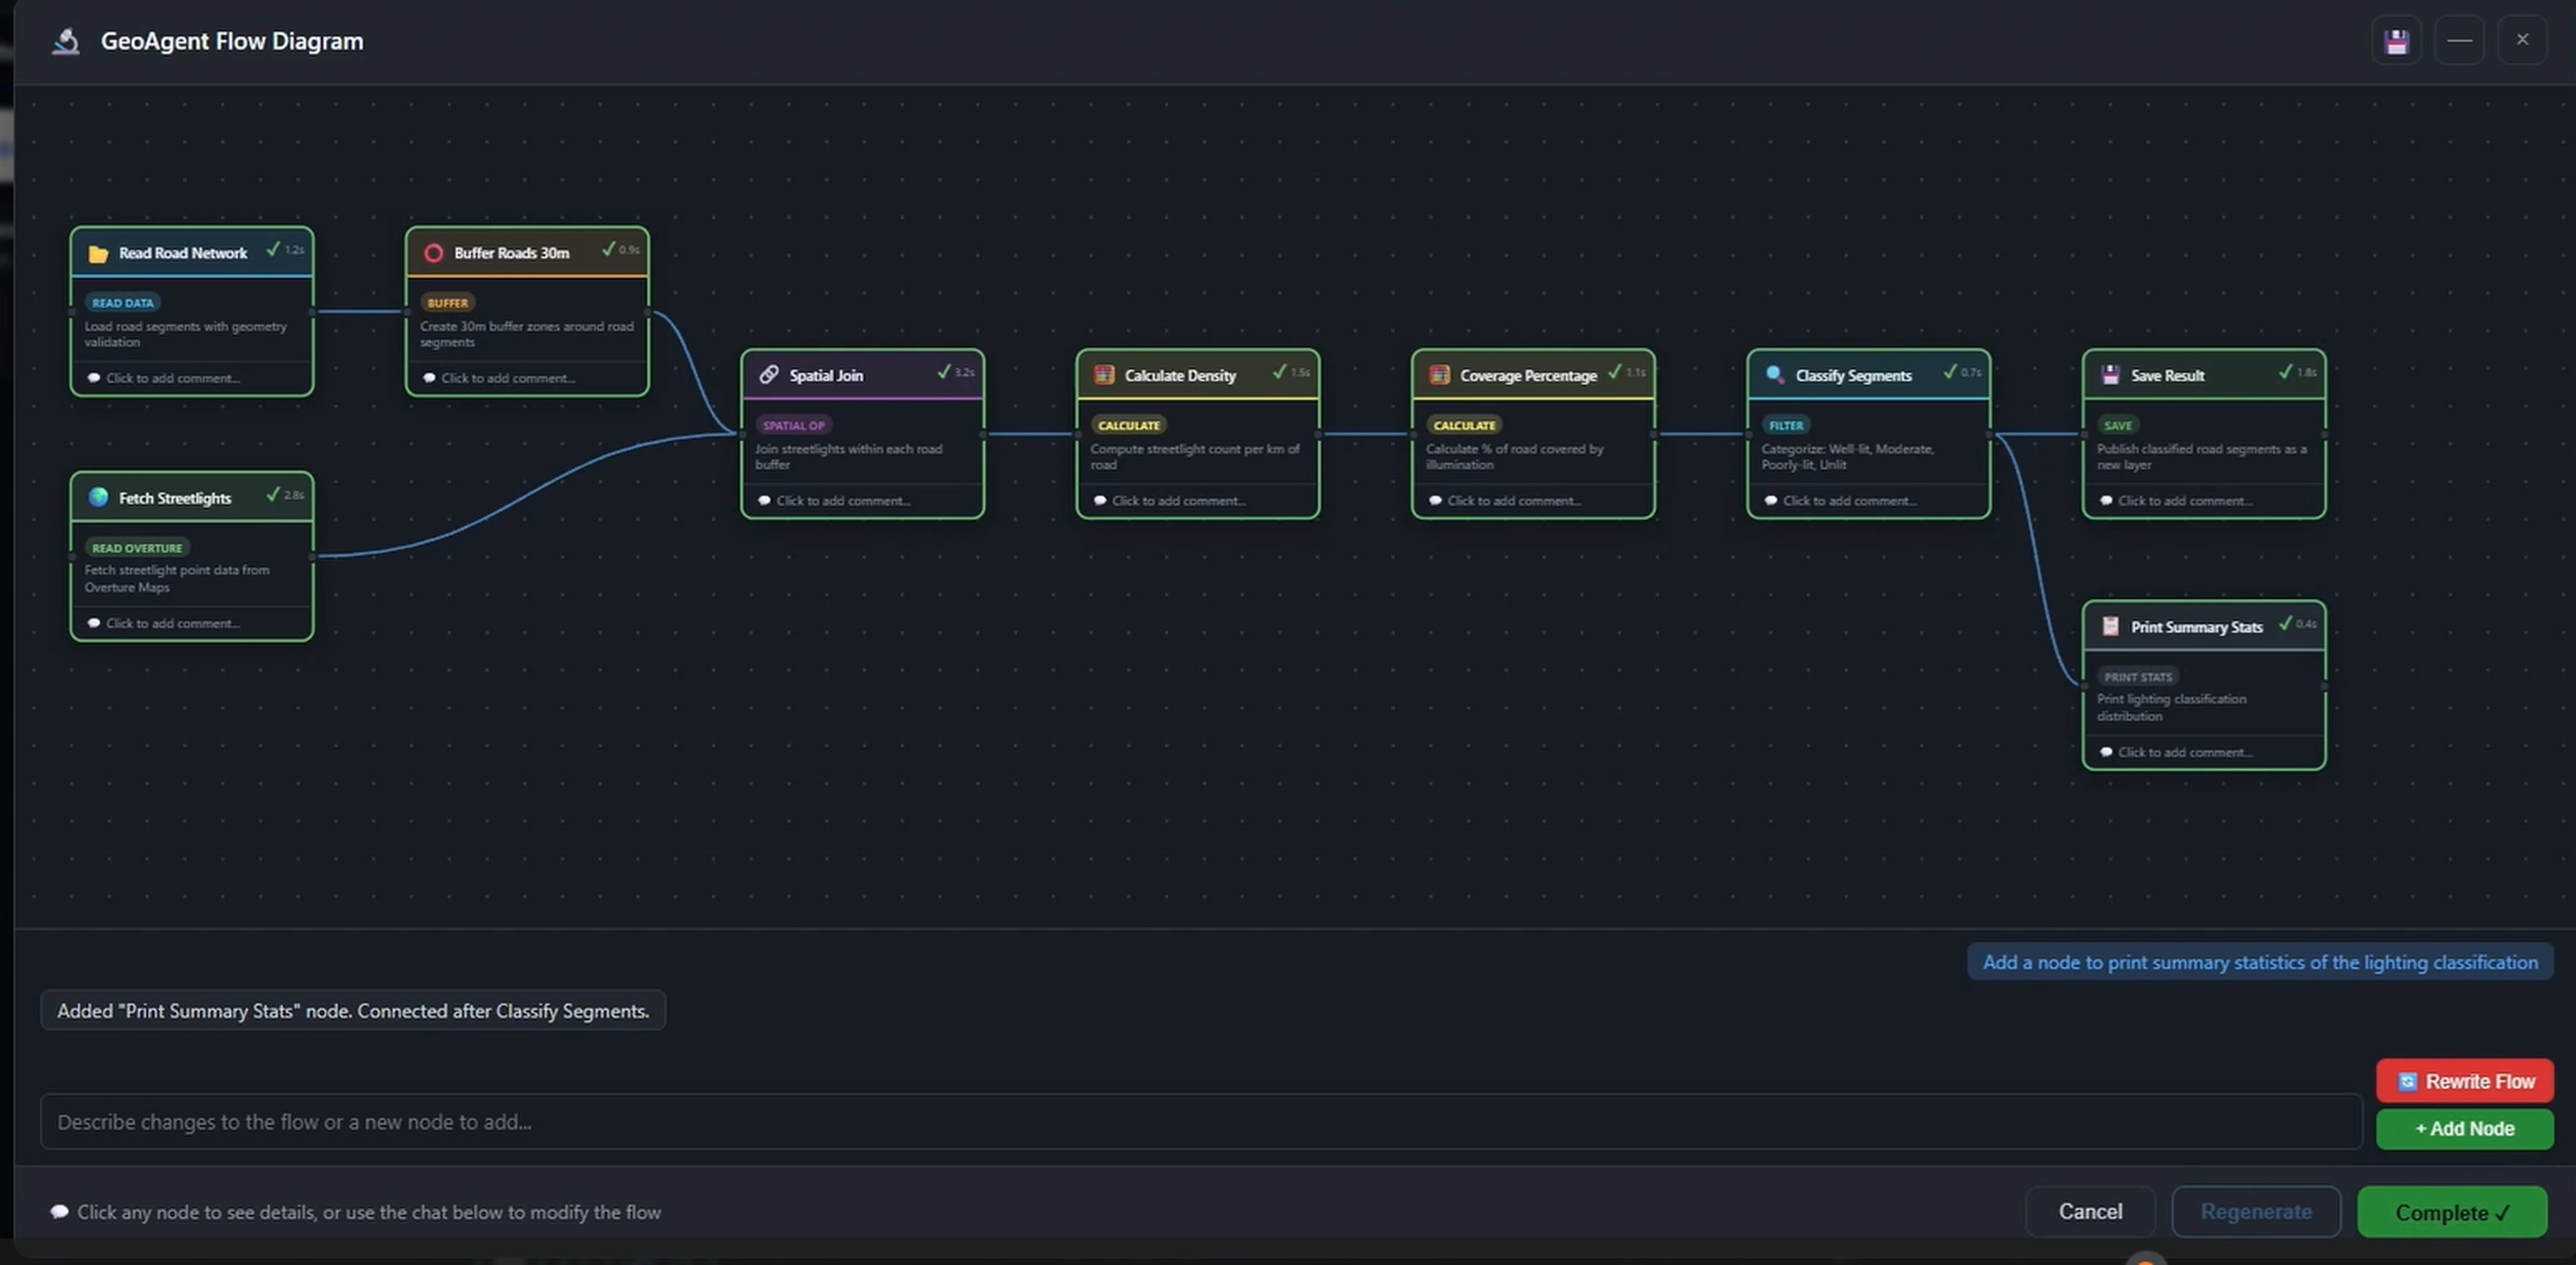This screenshot has height=1265, width=2576.
Task: Click the 'Added Print Summary Stats node' reply
Action: click(x=353, y=1010)
